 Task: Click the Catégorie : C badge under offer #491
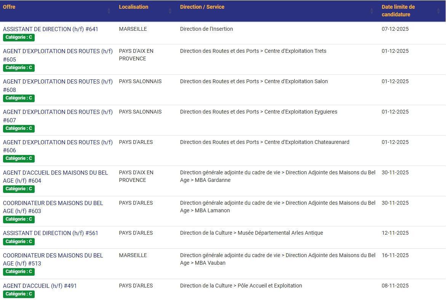[x=19, y=294]
